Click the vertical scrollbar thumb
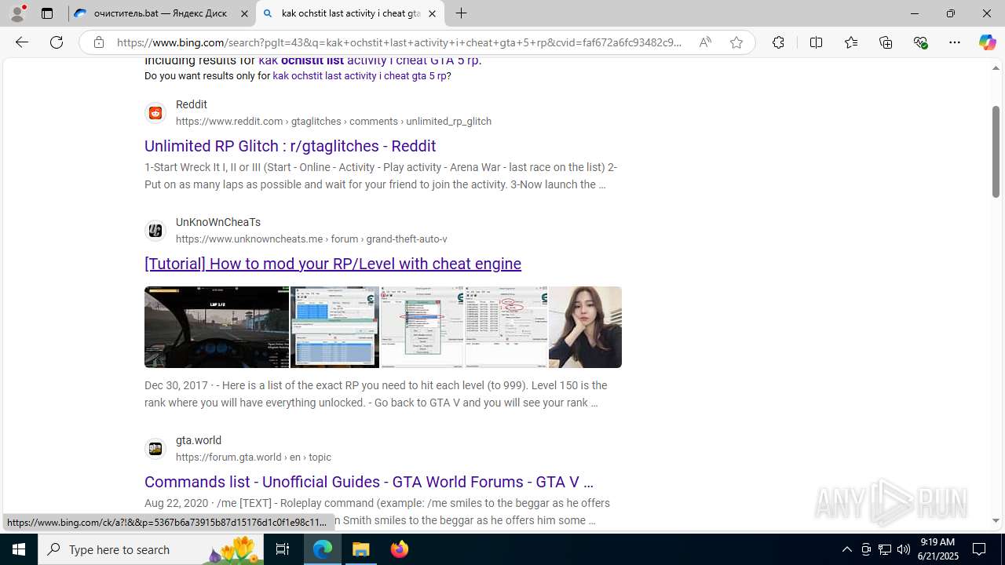The width and height of the screenshot is (1005, 565). pyautogui.click(x=996, y=151)
